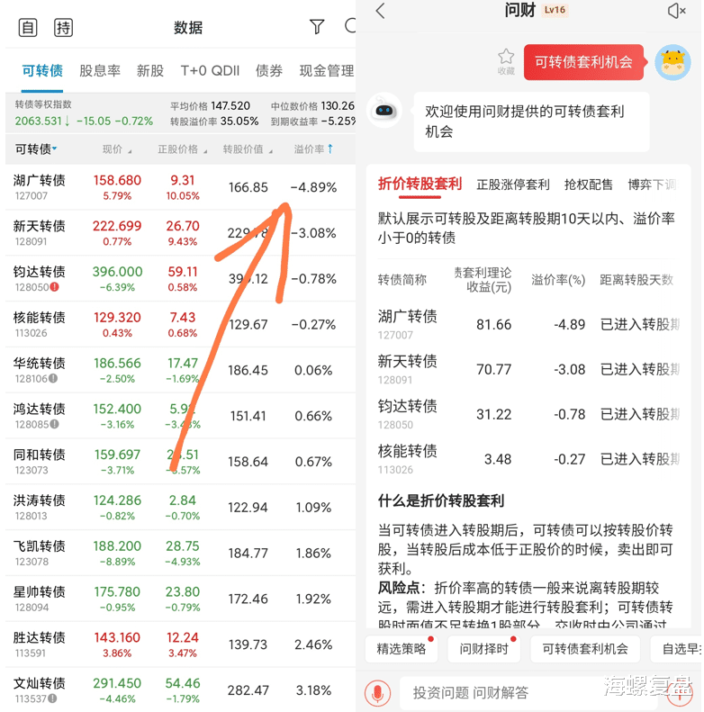Select 钧达转债 in 问财 arbitrage table
This screenshot has height=712, width=704.
click(x=528, y=414)
